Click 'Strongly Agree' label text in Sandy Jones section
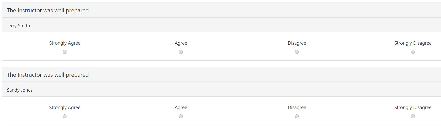The width and height of the screenshot is (441, 129). click(65, 108)
